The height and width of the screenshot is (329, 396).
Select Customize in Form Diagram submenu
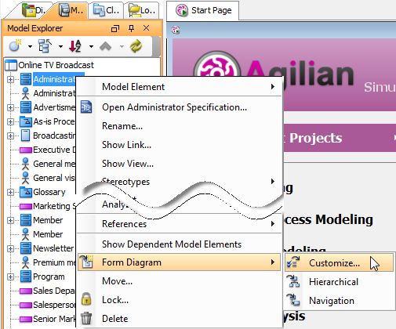pyautogui.click(x=340, y=262)
